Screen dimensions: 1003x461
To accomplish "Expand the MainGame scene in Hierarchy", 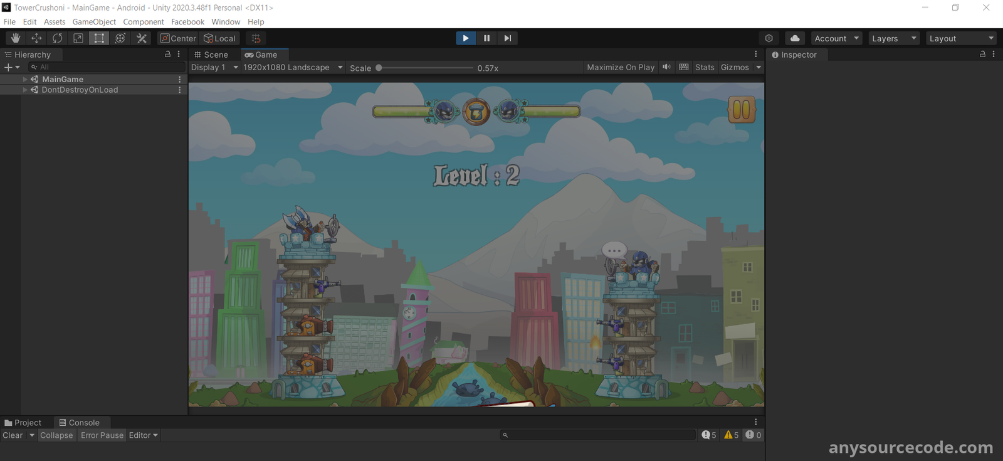I will pos(25,80).
